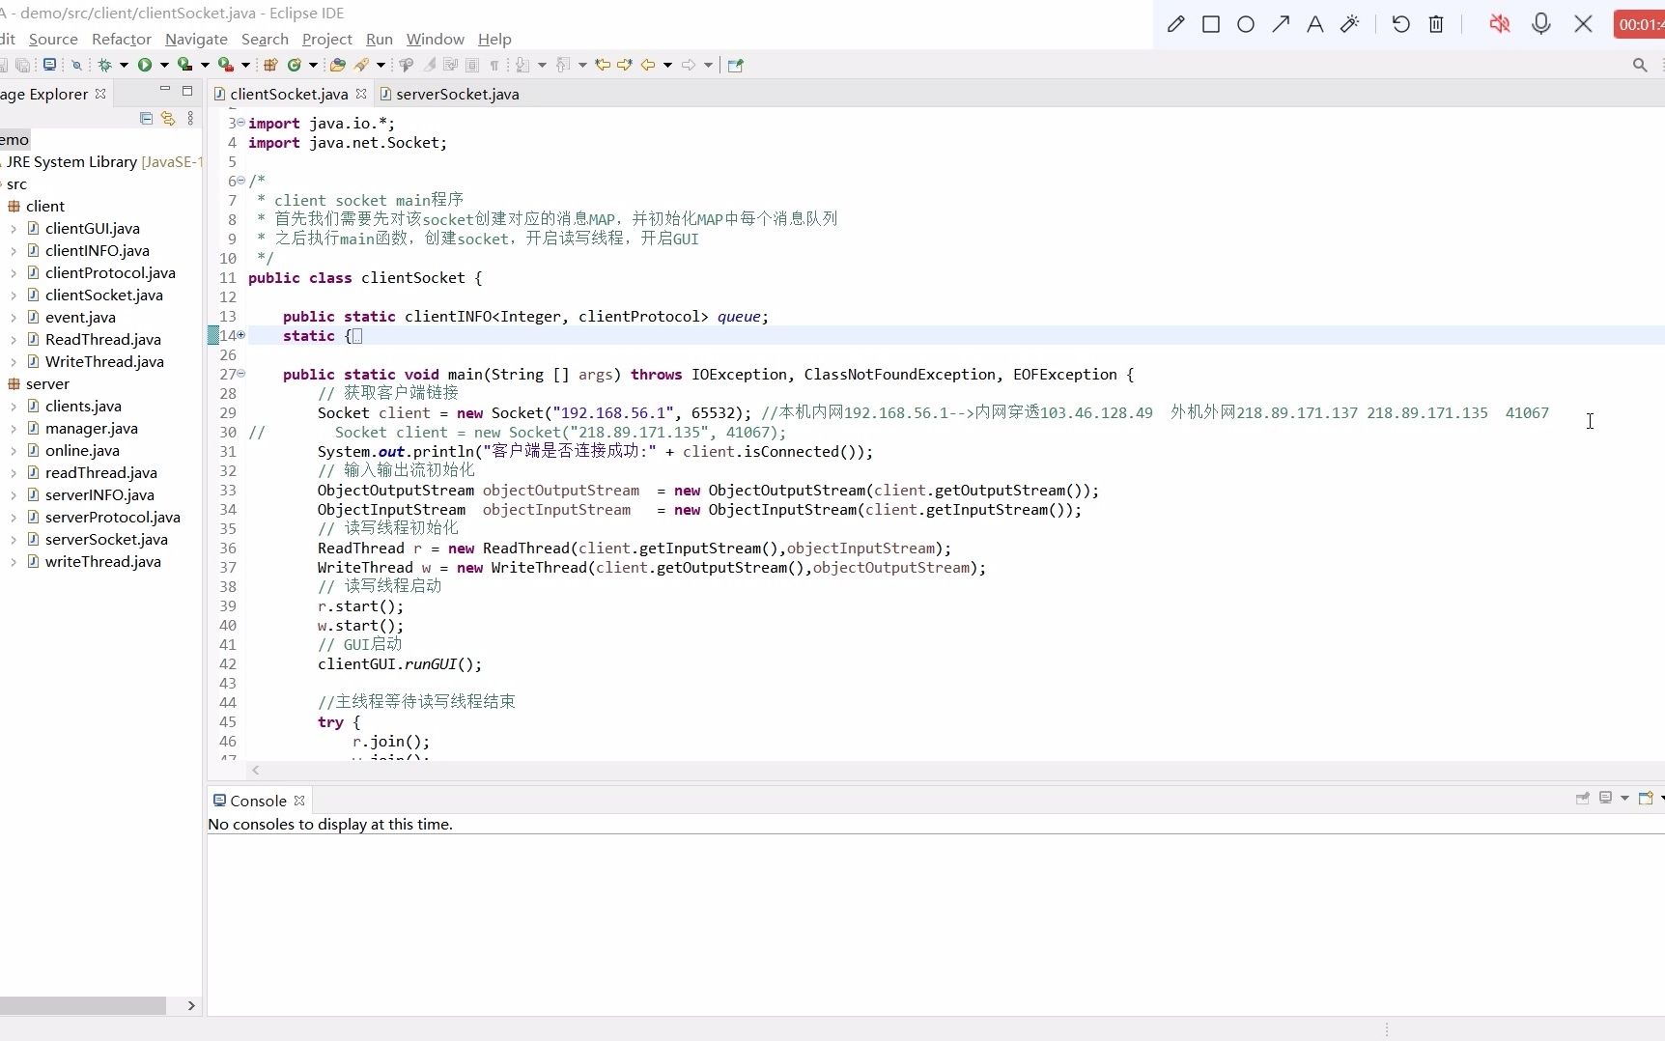
Task: Open Back history dropdown arrow
Action: (667, 65)
